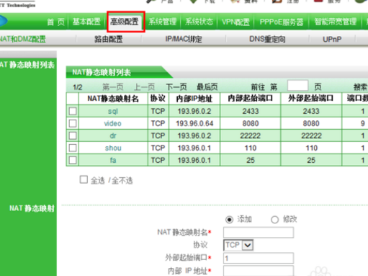Go to 上一页 previous page

[x=144, y=87]
